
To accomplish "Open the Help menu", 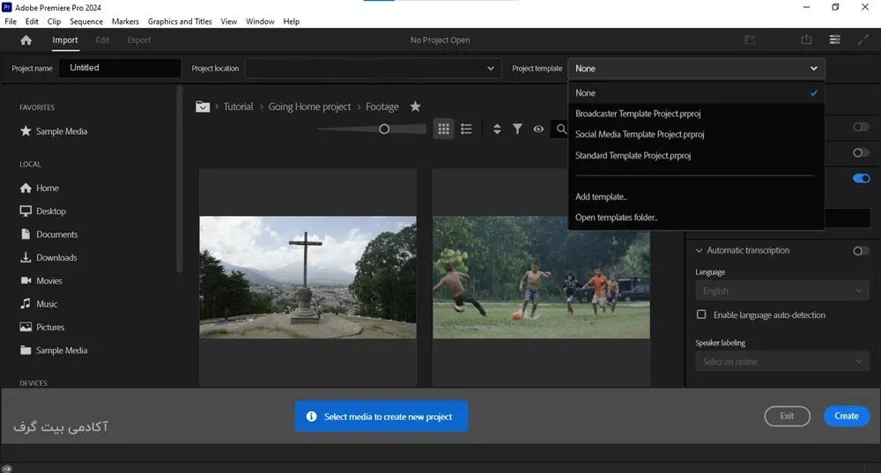I will [291, 21].
